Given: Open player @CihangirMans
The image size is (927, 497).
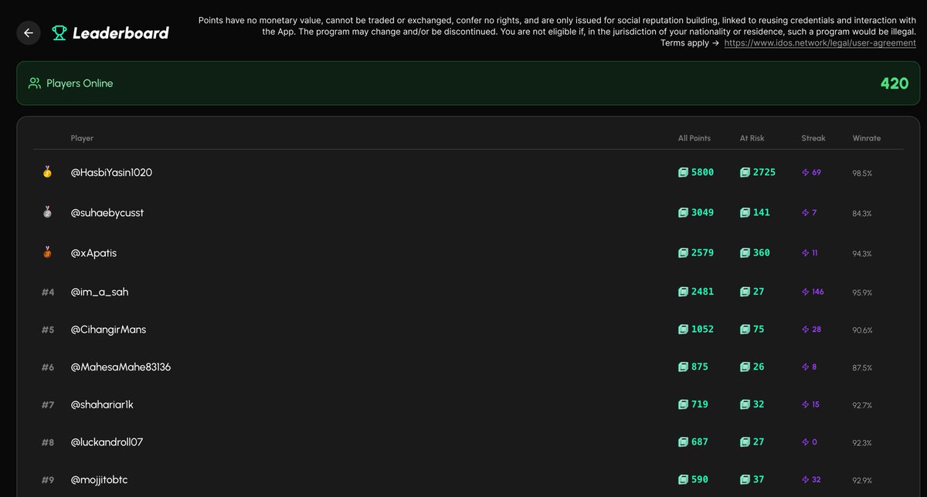Looking at the screenshot, I should click(108, 330).
